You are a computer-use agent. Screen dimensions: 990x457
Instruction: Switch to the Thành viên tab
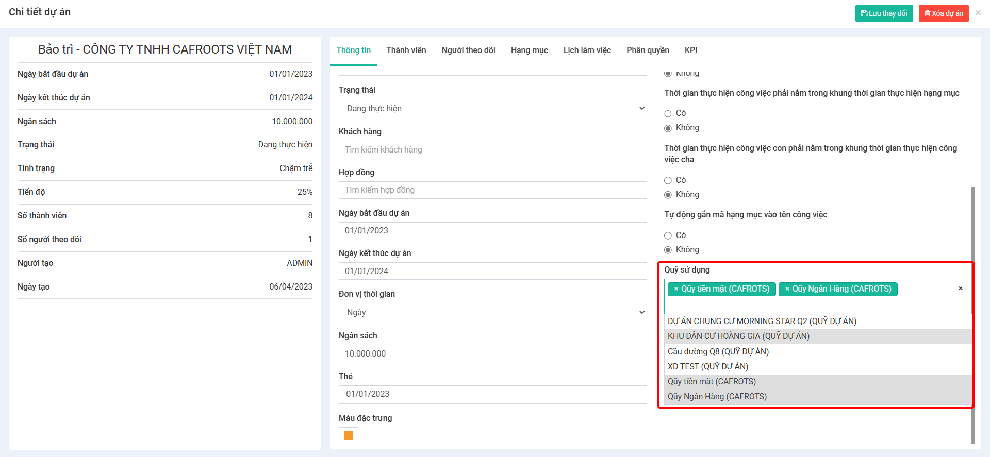[406, 50]
